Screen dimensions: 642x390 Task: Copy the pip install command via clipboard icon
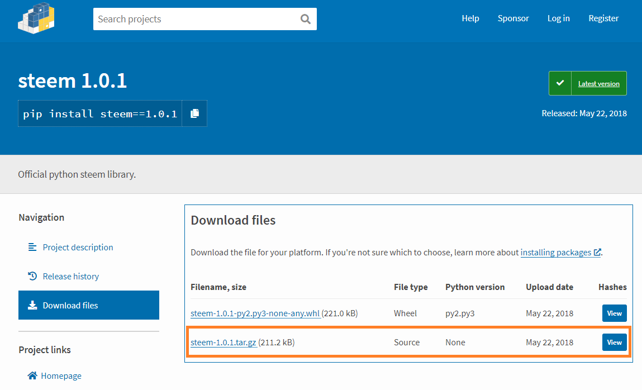(194, 113)
